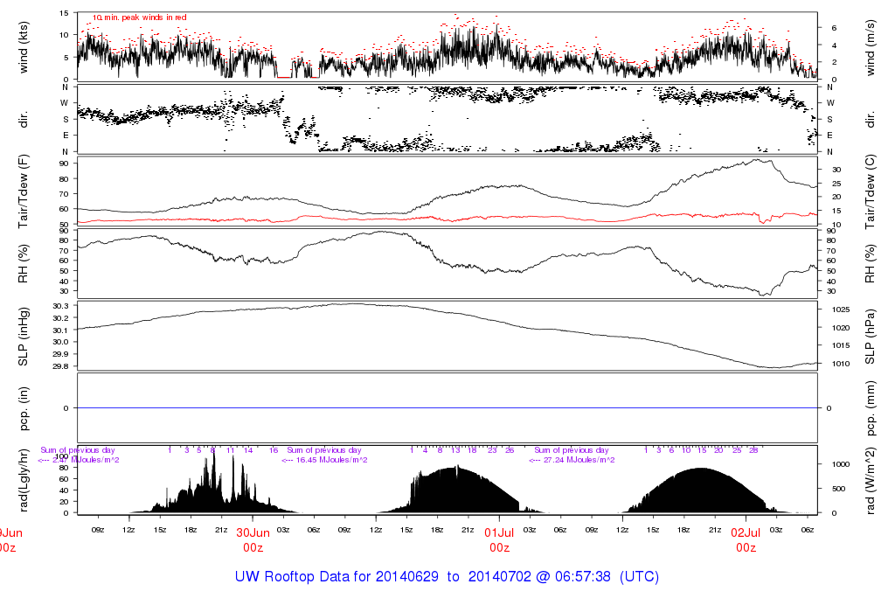Click the 'Tair/Tdew (C)' axis label
Viewport: 895px width, 612px height.
870,191
